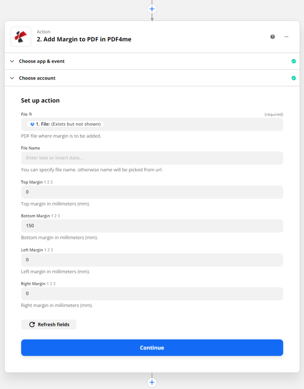304x389 pixels.
Task: Click the plus icon below the action step
Action: click(x=152, y=382)
